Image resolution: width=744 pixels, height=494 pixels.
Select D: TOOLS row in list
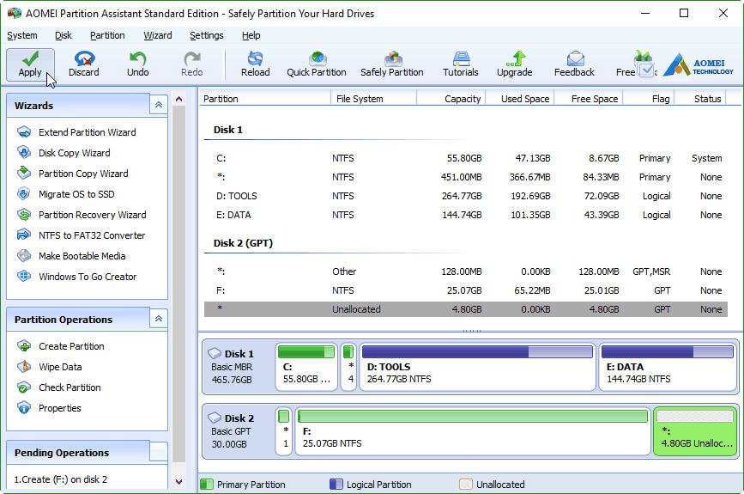[x=465, y=196]
